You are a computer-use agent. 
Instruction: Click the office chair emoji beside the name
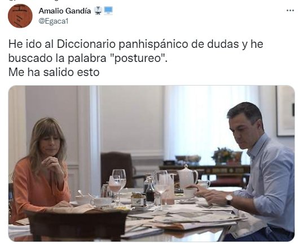(98, 11)
